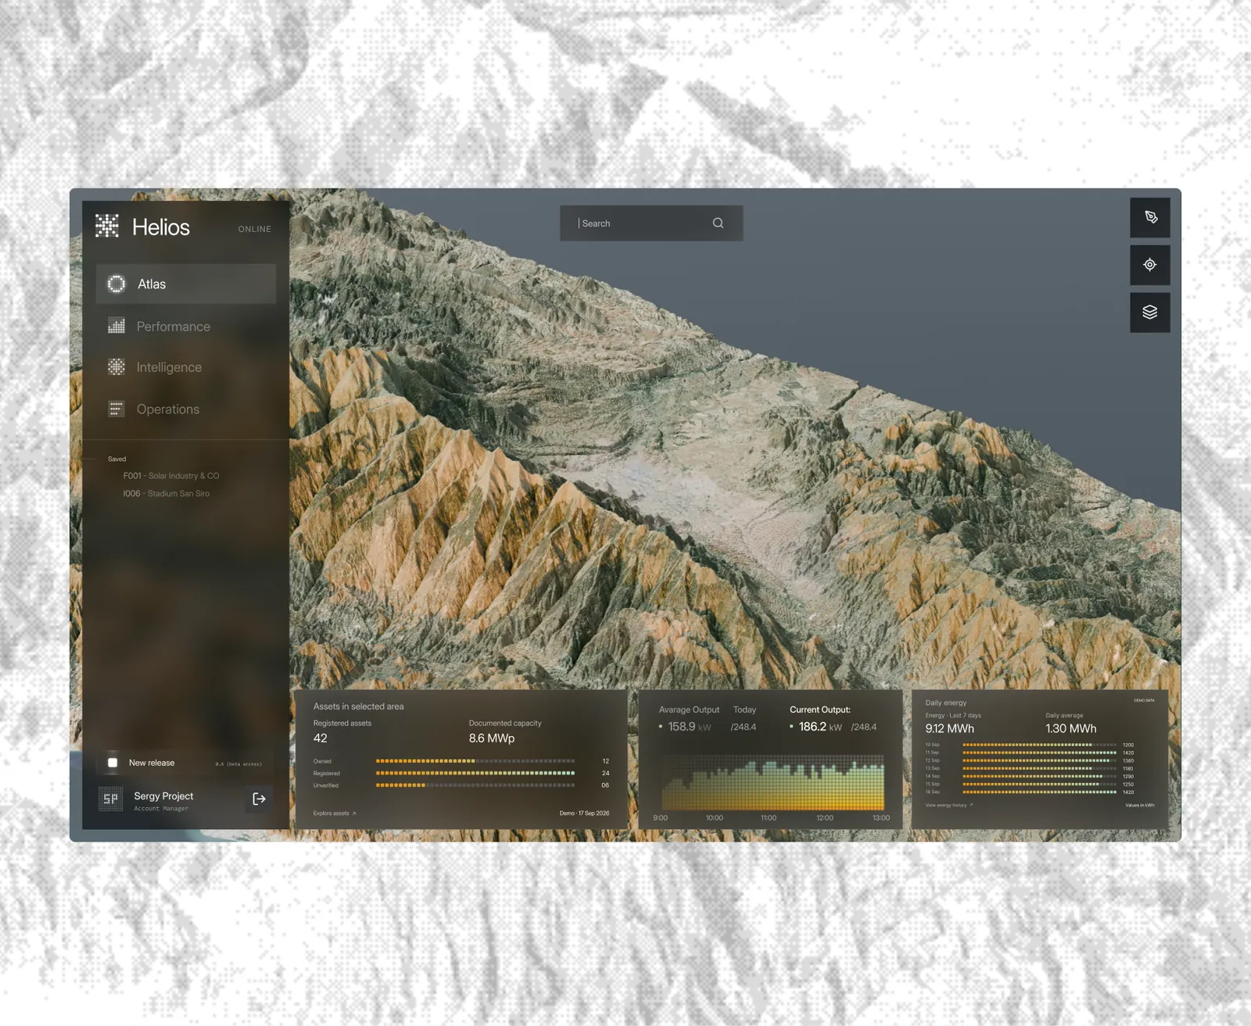Click the SP account avatar
Image resolution: width=1251 pixels, height=1026 pixels.
pyautogui.click(x=111, y=799)
